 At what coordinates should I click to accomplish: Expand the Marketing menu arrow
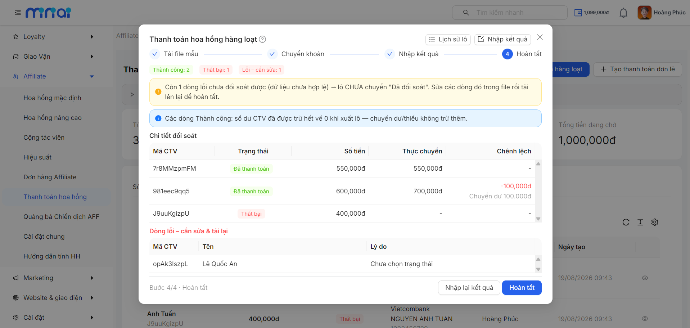92,278
